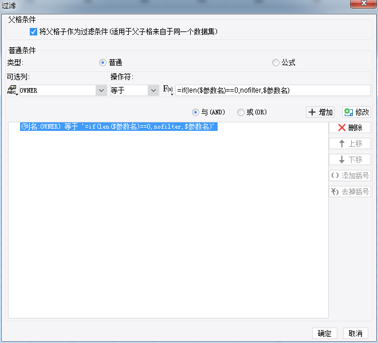Cancel with the 取消 button
This screenshot has width=378, height=343.
point(356,333)
